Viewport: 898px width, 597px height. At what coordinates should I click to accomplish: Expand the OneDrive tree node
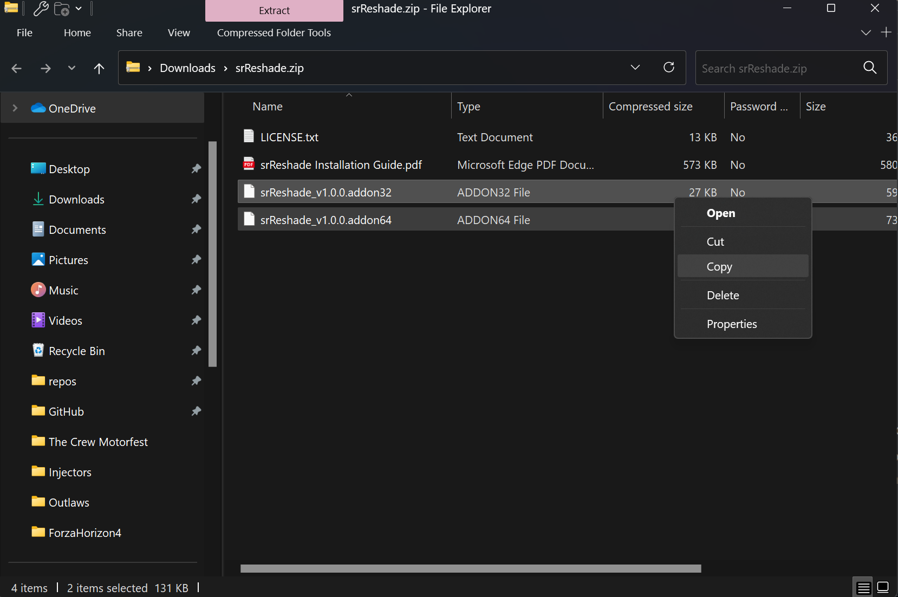pyautogui.click(x=15, y=108)
